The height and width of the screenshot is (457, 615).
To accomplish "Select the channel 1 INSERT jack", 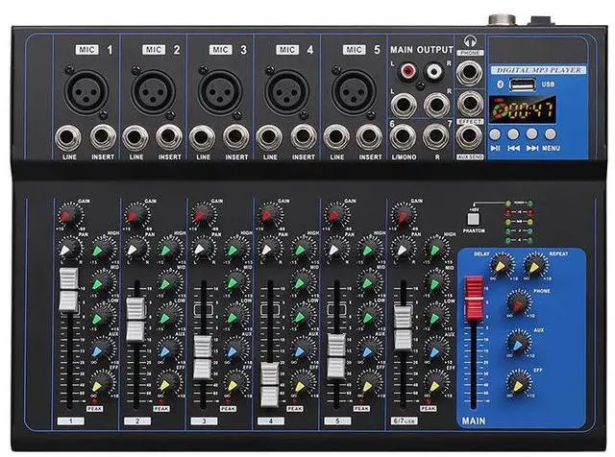I will click(x=103, y=136).
